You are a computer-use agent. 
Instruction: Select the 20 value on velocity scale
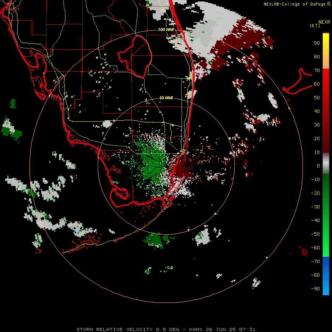317,138
